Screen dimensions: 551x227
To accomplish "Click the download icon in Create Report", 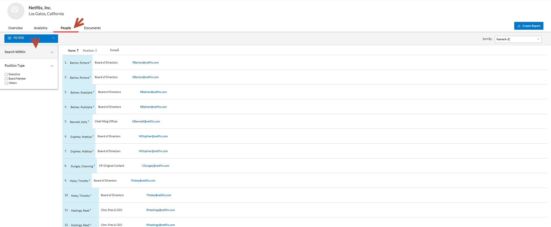I will click(x=519, y=26).
